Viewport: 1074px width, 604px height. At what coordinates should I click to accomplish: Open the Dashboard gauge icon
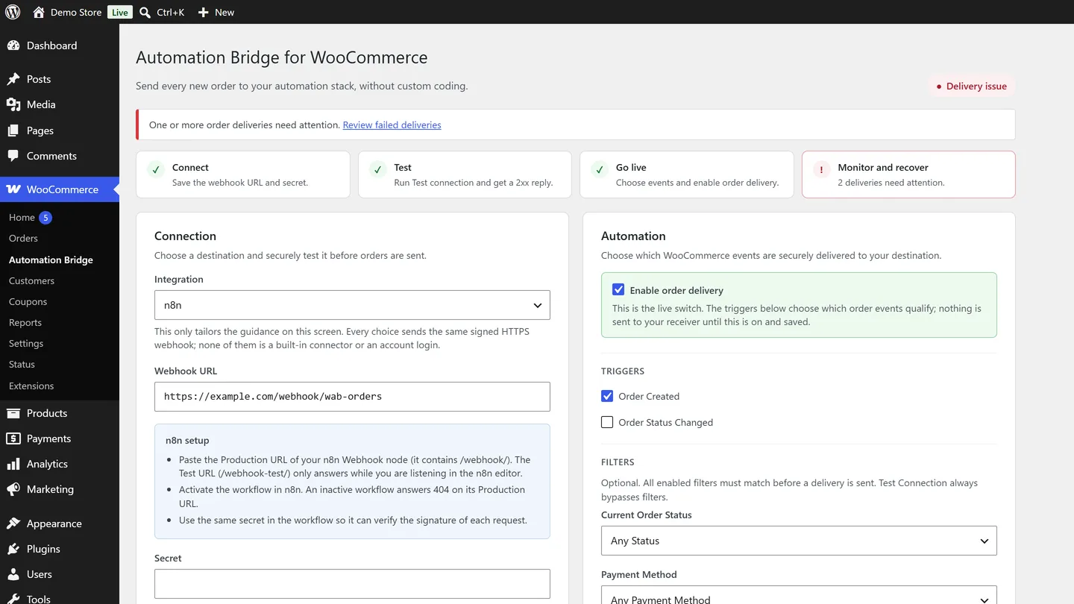(13, 45)
